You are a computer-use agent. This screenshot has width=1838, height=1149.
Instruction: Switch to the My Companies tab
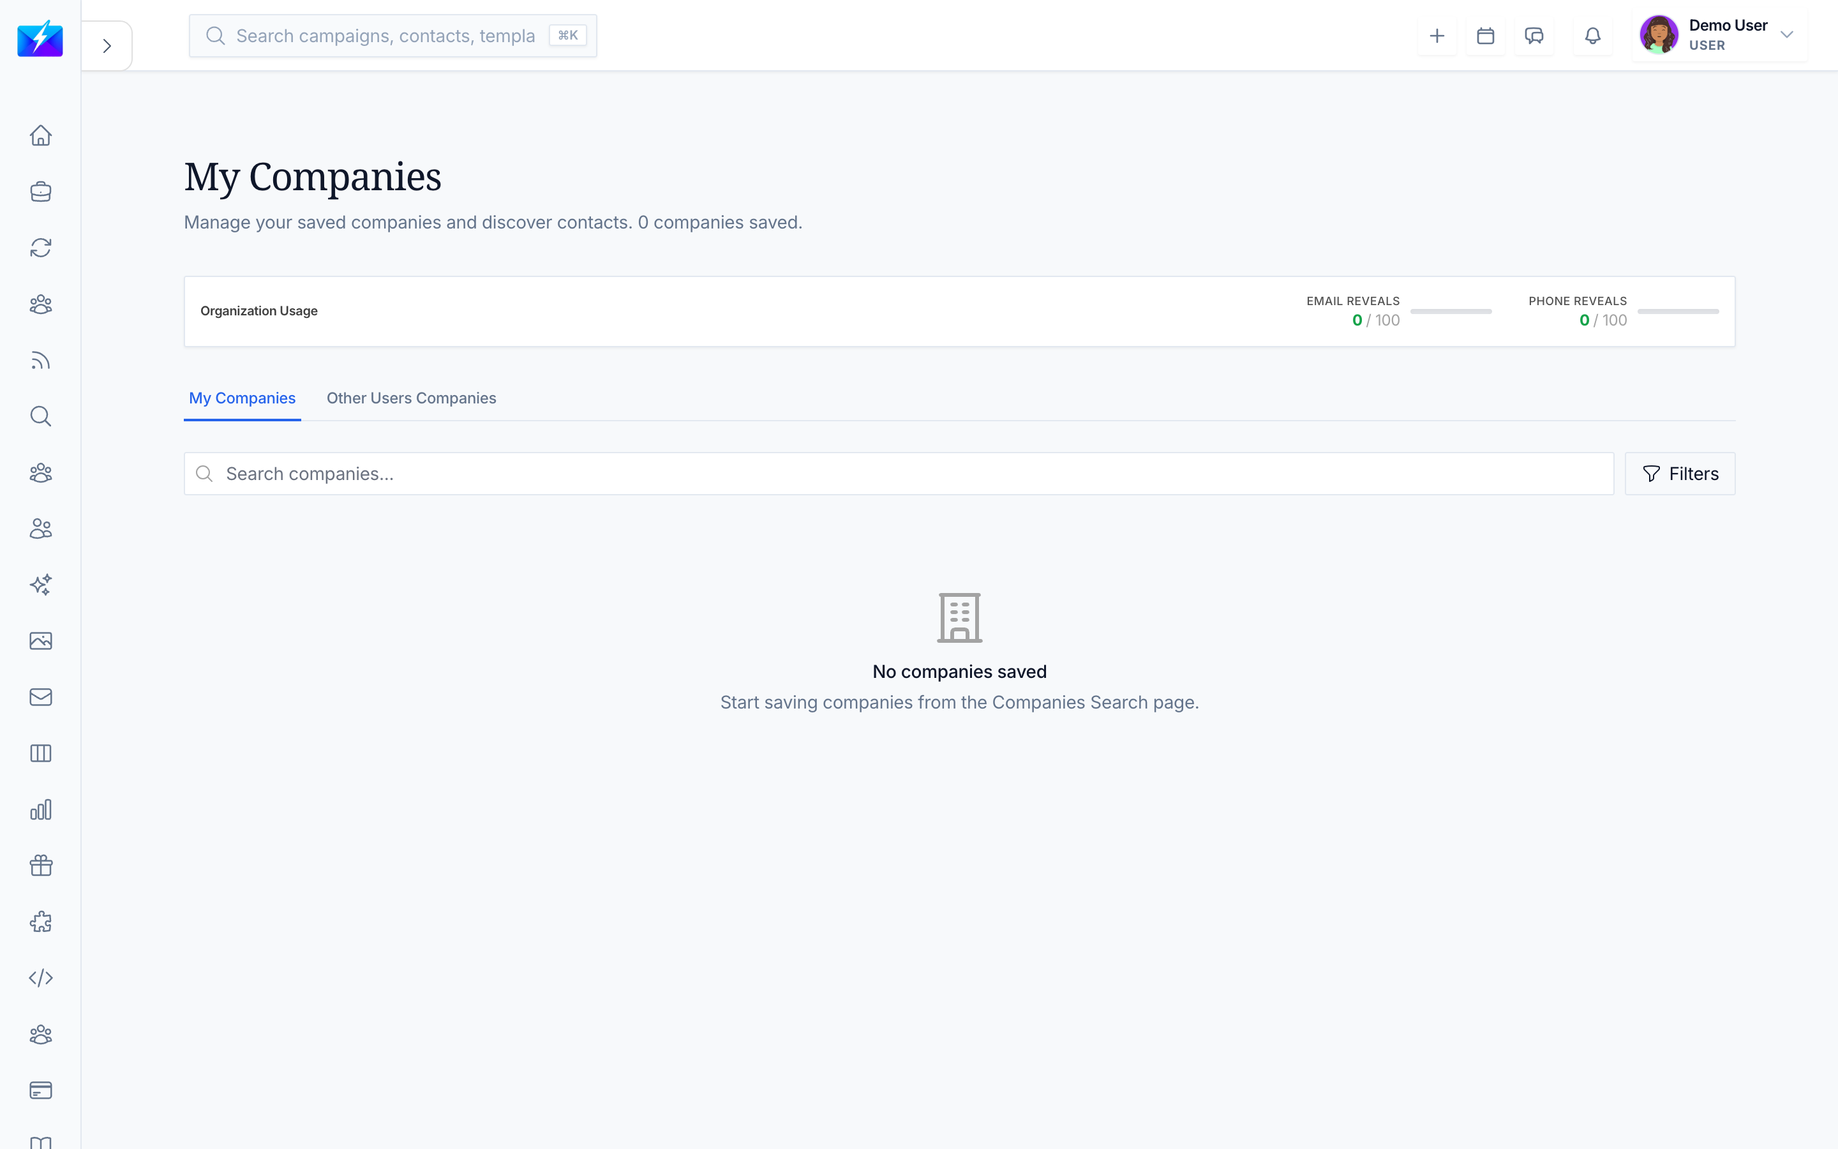tap(243, 398)
